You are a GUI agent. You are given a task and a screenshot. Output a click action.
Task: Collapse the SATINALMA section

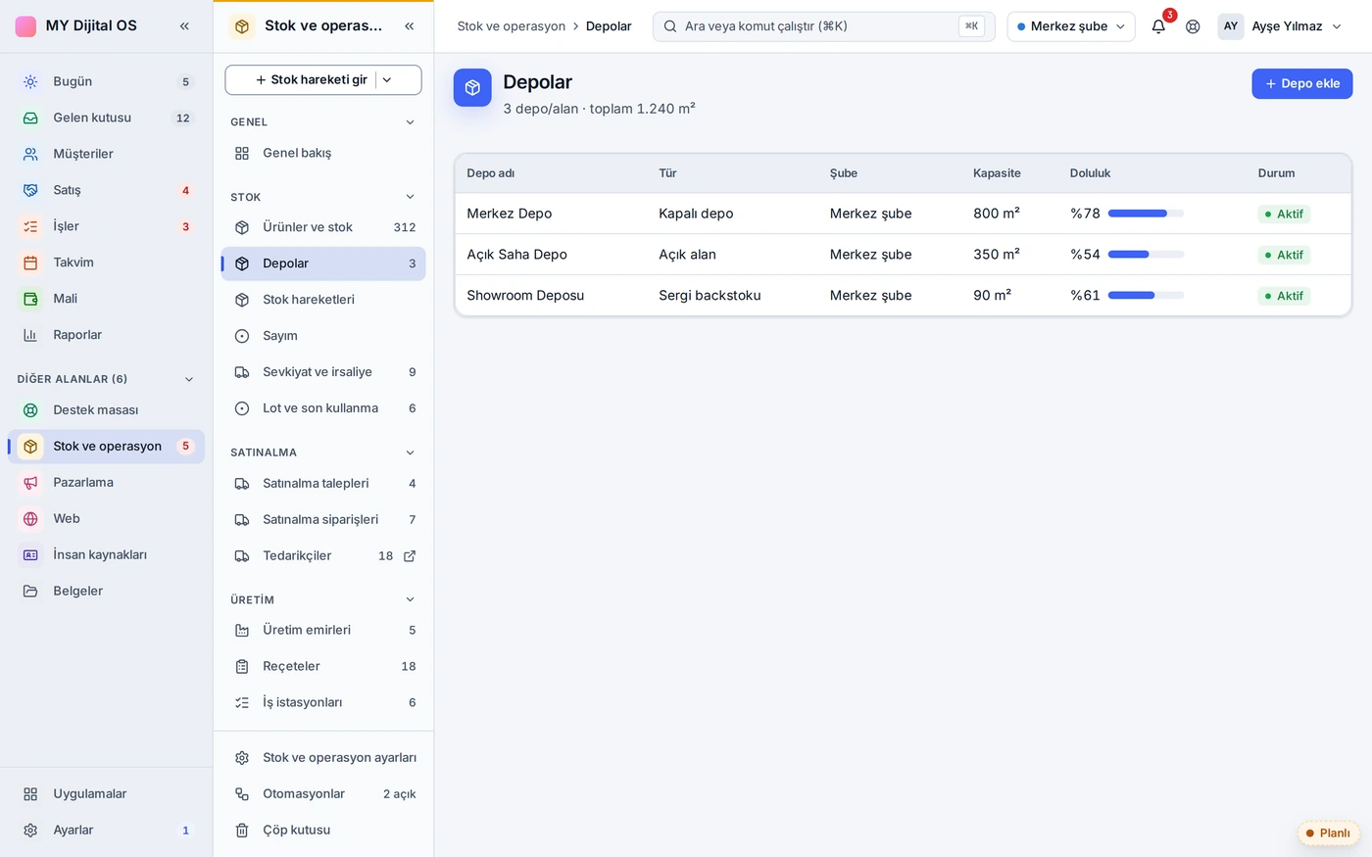coord(410,452)
